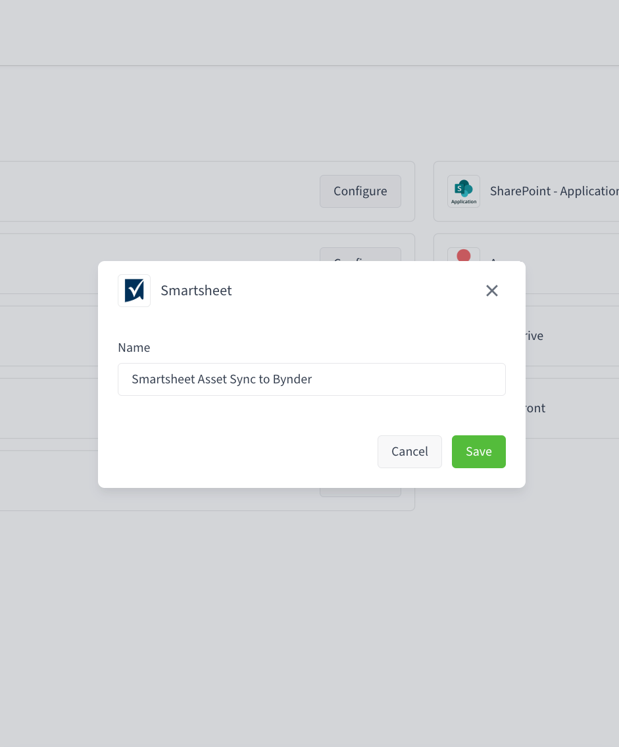This screenshot has height=747, width=619.
Task: Dismiss the Smartsheet dialog with the X
Action: [x=492, y=290]
